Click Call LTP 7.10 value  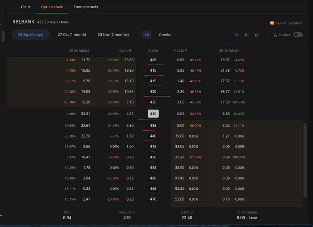[x=130, y=102]
